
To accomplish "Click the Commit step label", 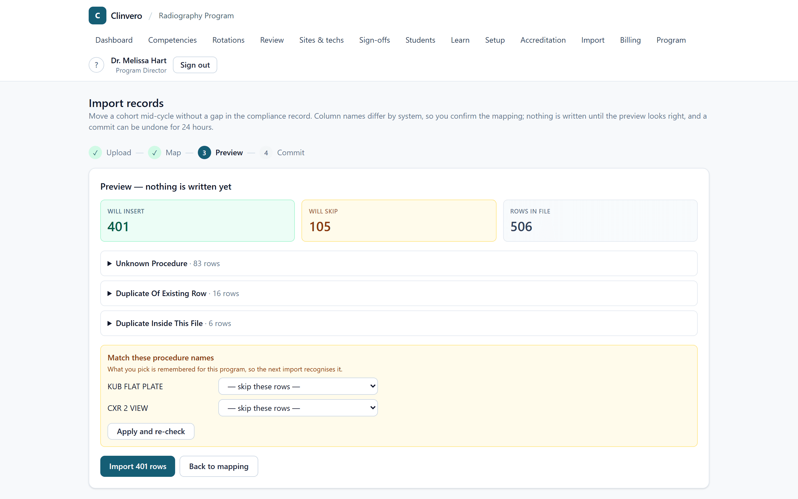I will pyautogui.click(x=290, y=152).
